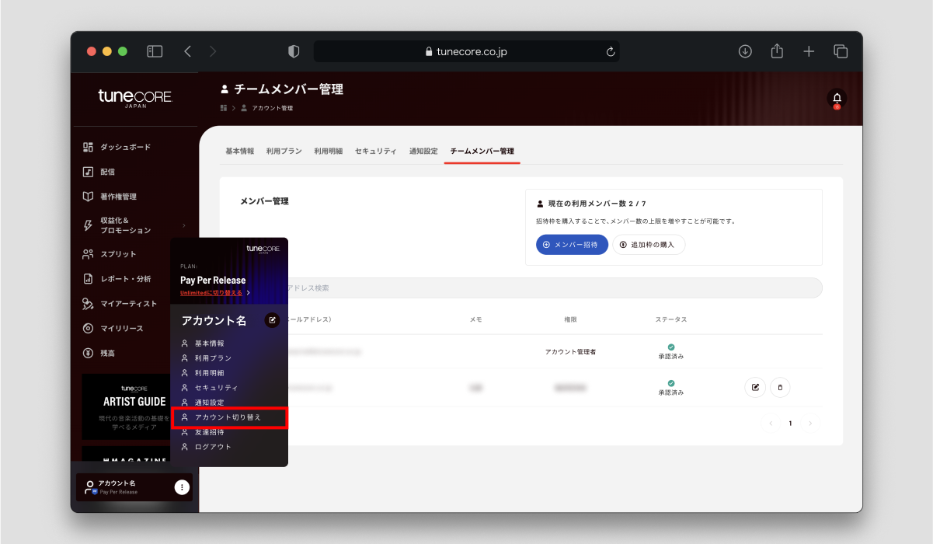
Task: Edit the second member row
Action: tap(755, 386)
